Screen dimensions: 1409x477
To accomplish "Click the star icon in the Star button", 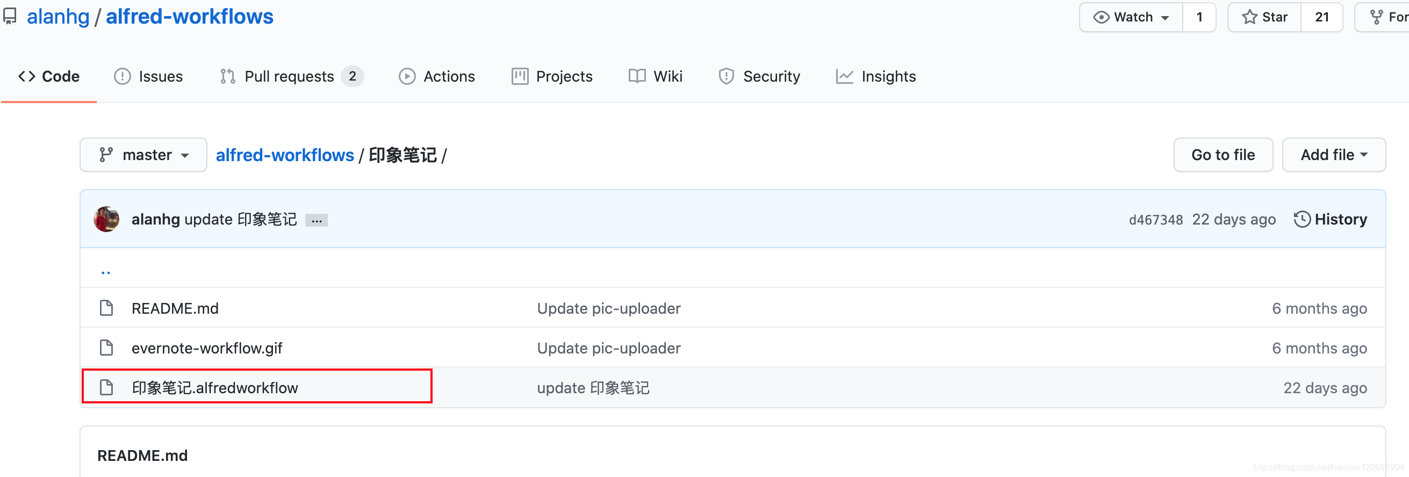I will tap(1249, 18).
